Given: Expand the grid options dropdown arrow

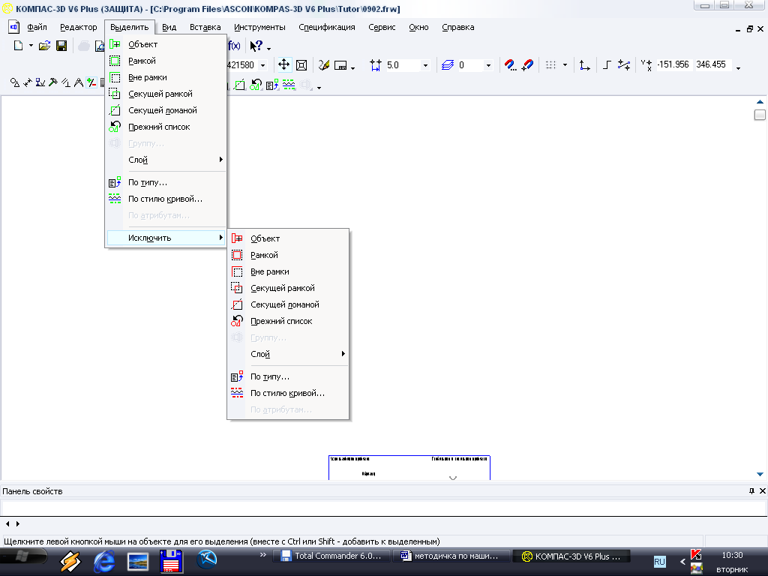Looking at the screenshot, I should tap(565, 65).
